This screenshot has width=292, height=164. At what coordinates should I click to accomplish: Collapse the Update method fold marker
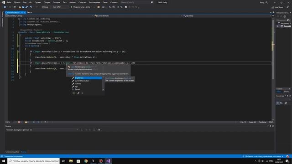(19, 46)
